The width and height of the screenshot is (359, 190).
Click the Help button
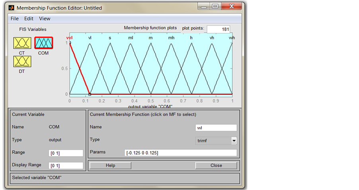tap(110, 165)
